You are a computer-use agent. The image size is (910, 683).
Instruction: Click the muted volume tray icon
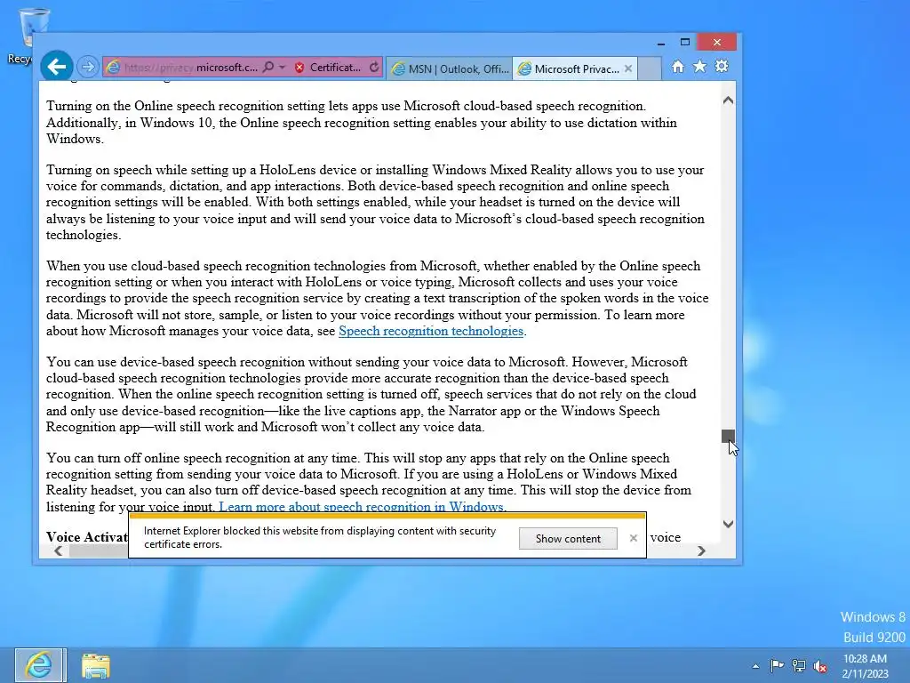pos(820,667)
